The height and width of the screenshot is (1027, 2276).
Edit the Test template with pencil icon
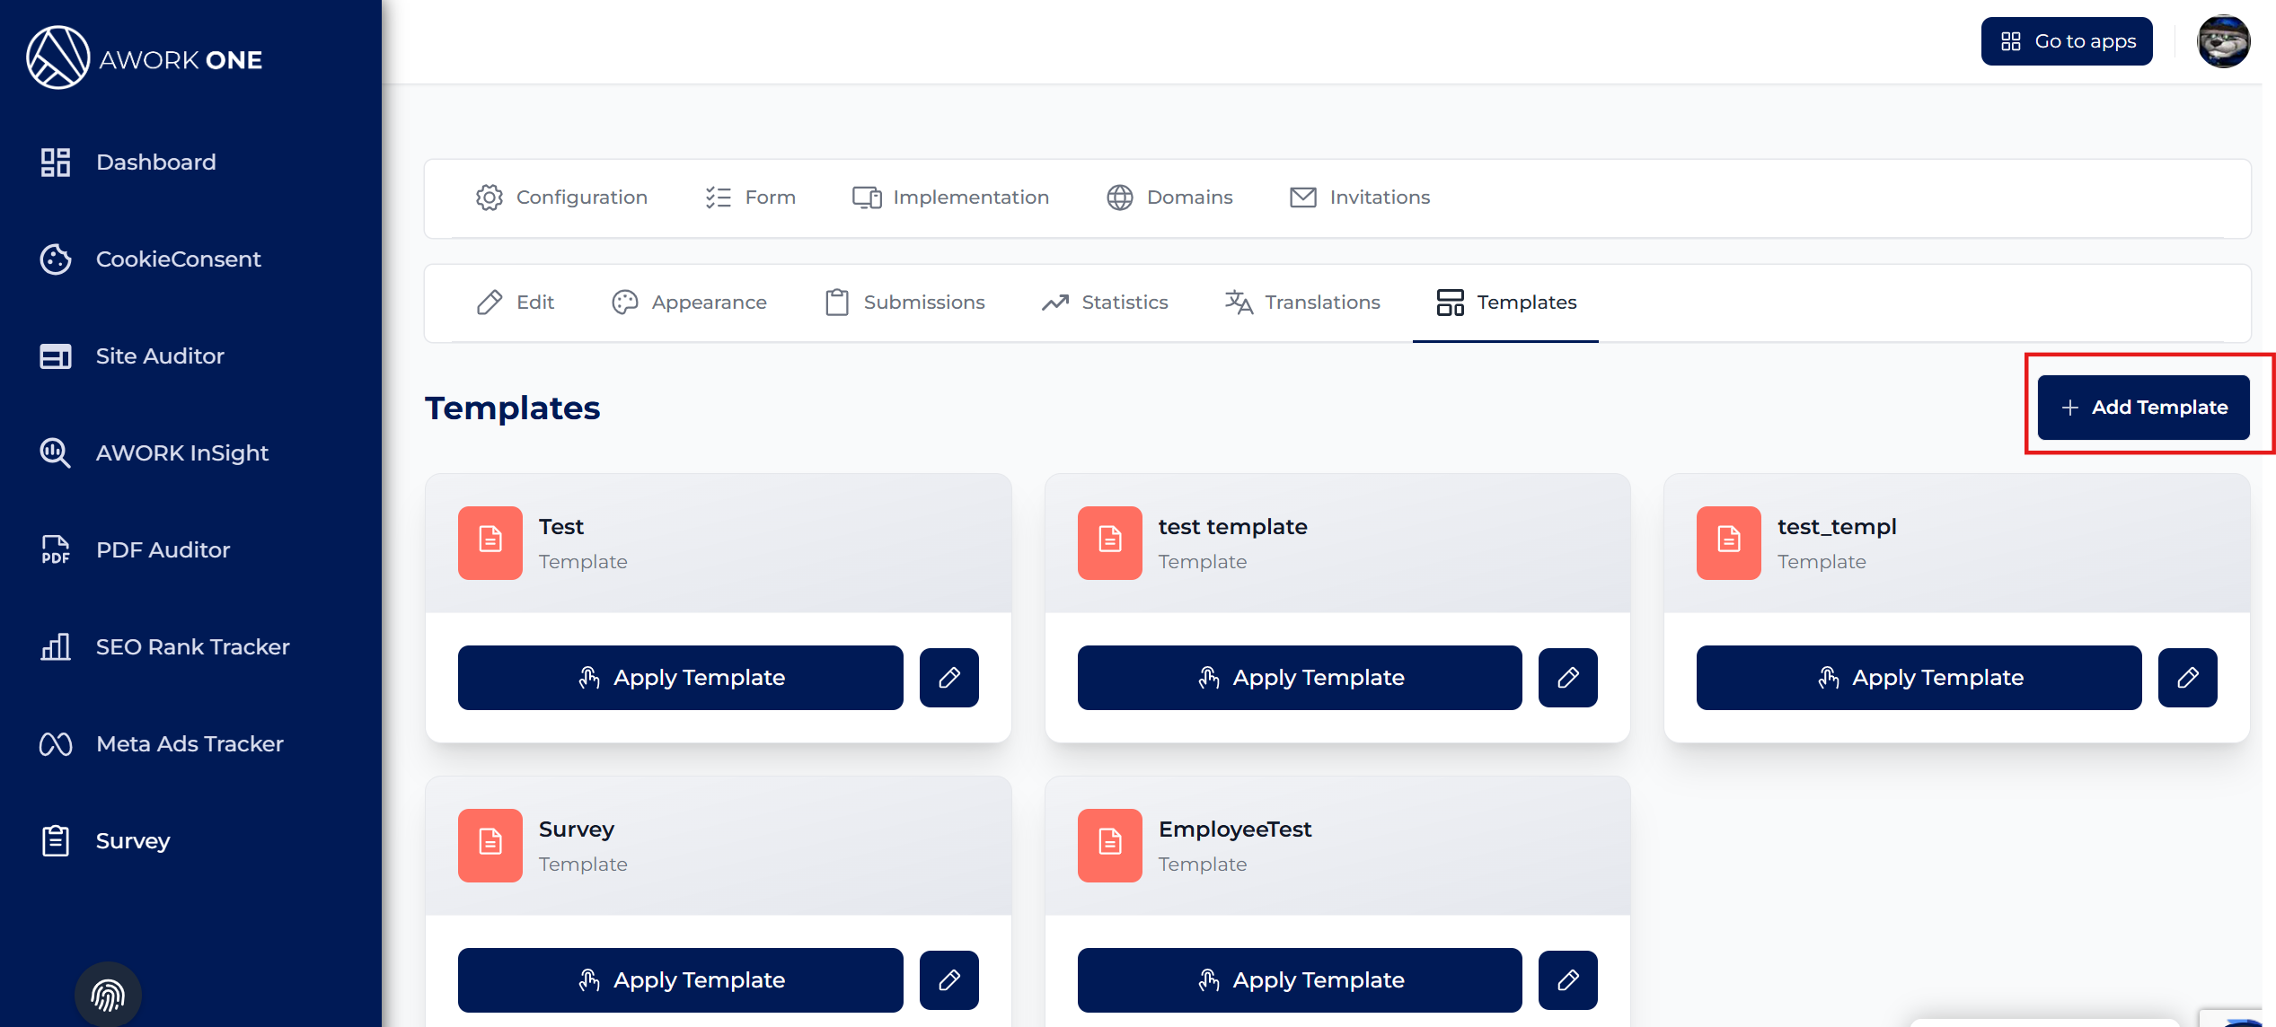948,678
